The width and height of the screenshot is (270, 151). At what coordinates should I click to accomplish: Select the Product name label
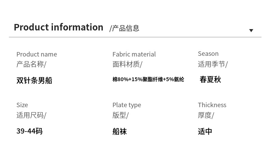[37, 54]
